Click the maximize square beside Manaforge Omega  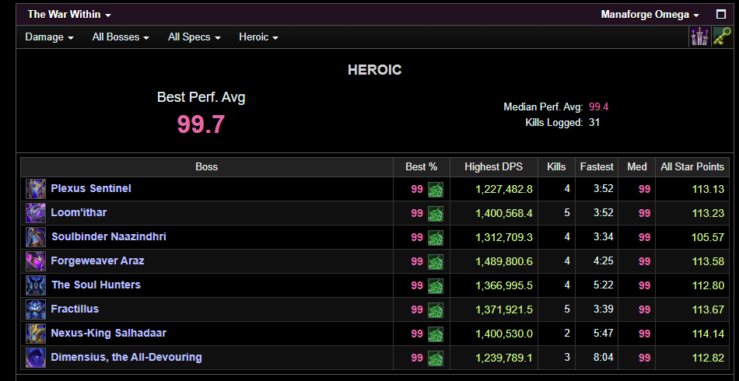pos(720,14)
